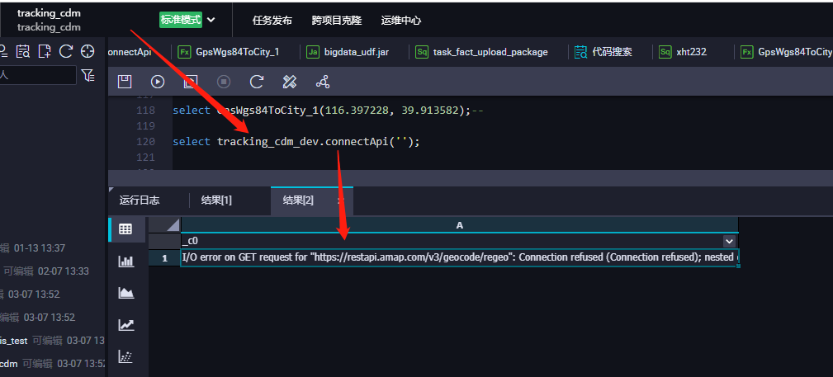833x377 pixels.
Task: Switch results to scatter plot view
Action: click(x=126, y=357)
